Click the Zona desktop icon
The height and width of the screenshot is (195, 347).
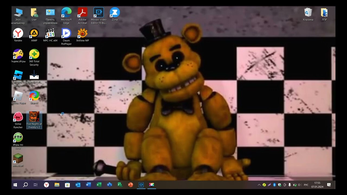click(115, 14)
